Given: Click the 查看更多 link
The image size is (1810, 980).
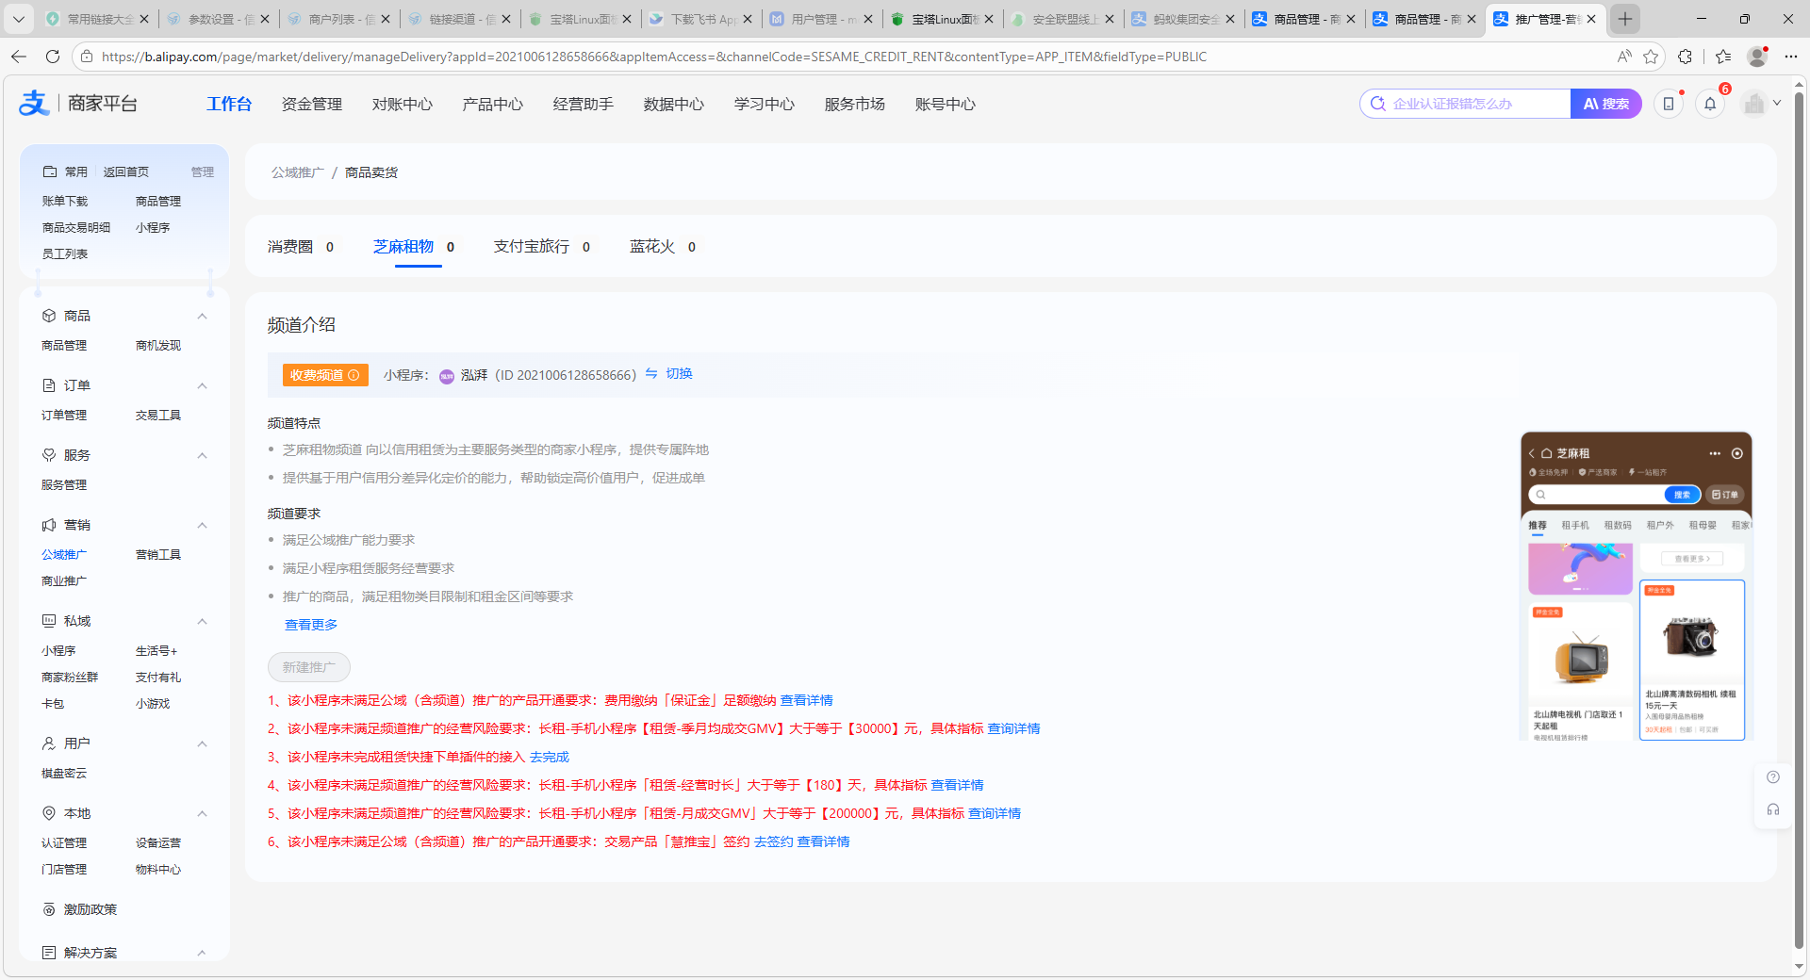Looking at the screenshot, I should 311,625.
